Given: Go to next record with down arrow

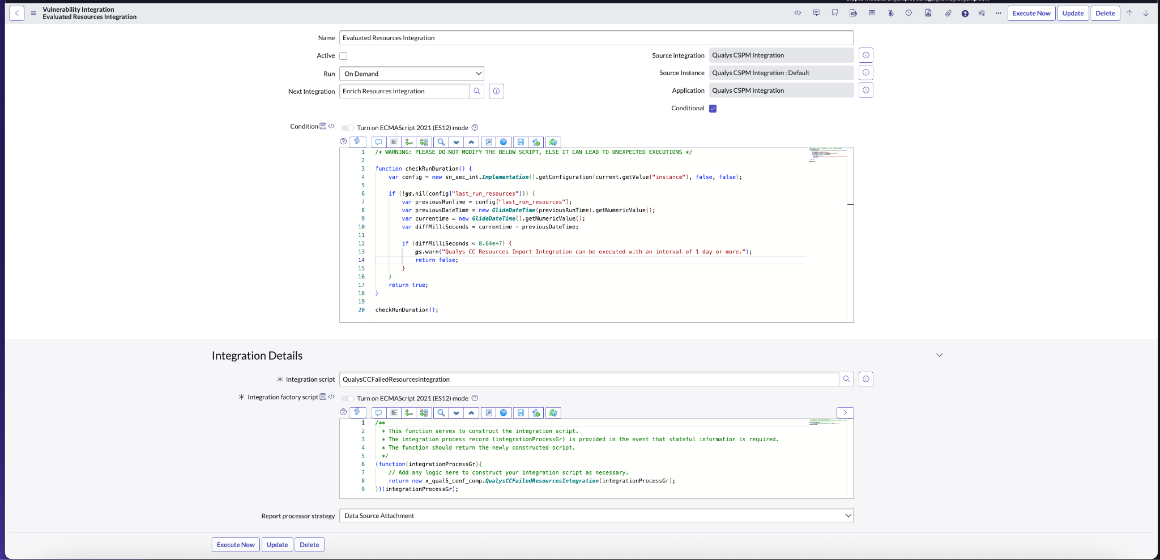Looking at the screenshot, I should (1146, 13).
